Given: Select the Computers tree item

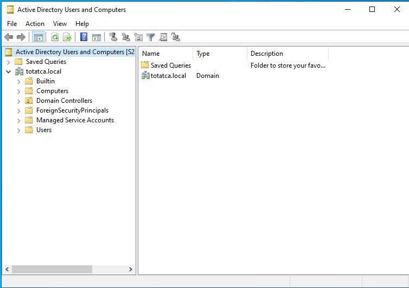Looking at the screenshot, I should pyautogui.click(x=53, y=91).
